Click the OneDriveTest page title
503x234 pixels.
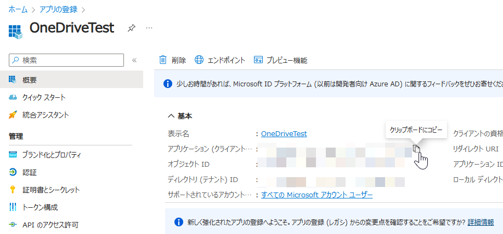tap(72, 28)
